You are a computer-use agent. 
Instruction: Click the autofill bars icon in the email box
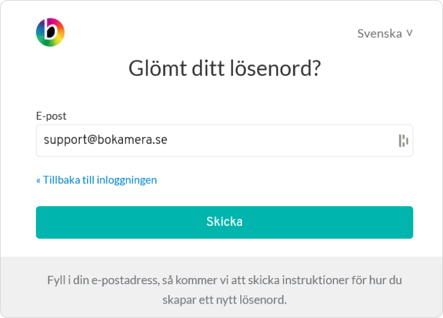click(403, 141)
